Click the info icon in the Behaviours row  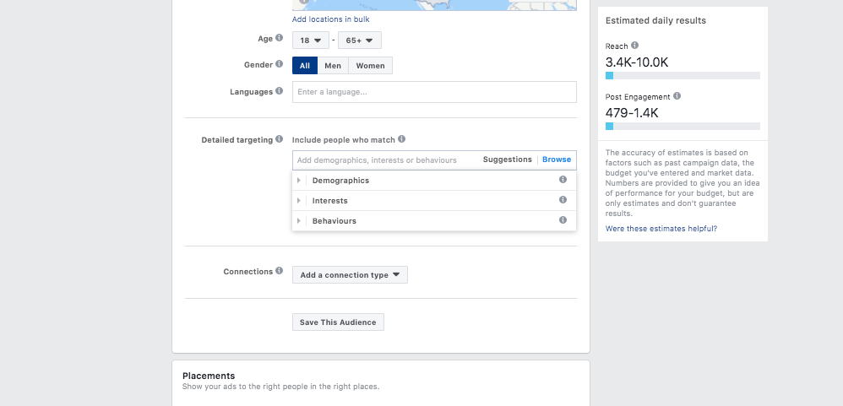(x=563, y=220)
